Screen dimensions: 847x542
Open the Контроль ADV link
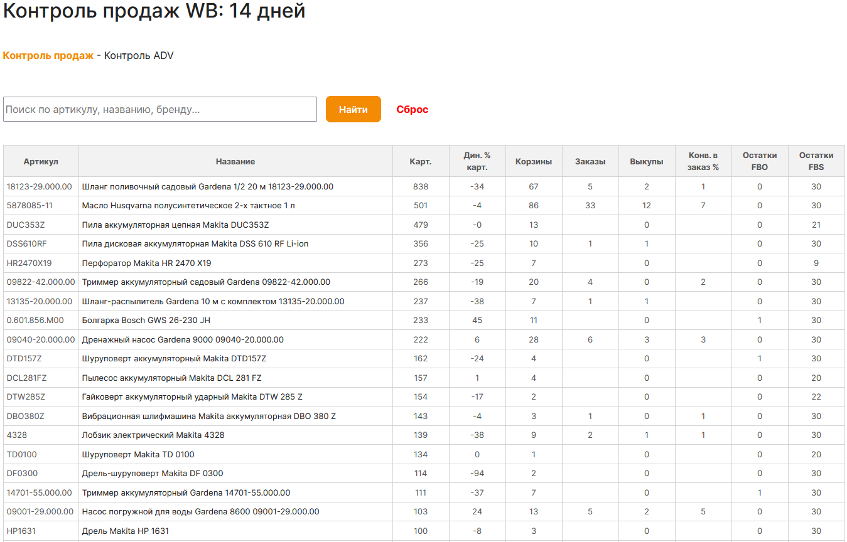tap(139, 55)
